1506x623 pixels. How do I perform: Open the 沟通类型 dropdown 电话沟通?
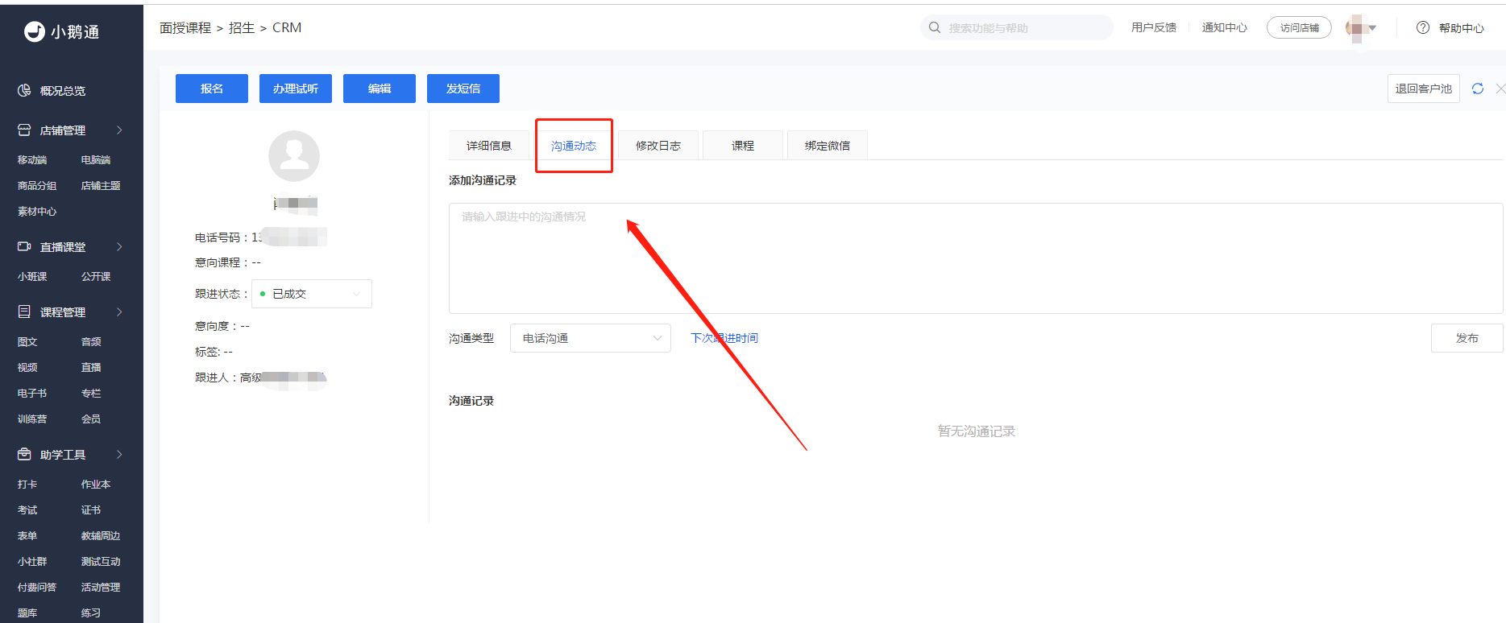tap(591, 338)
